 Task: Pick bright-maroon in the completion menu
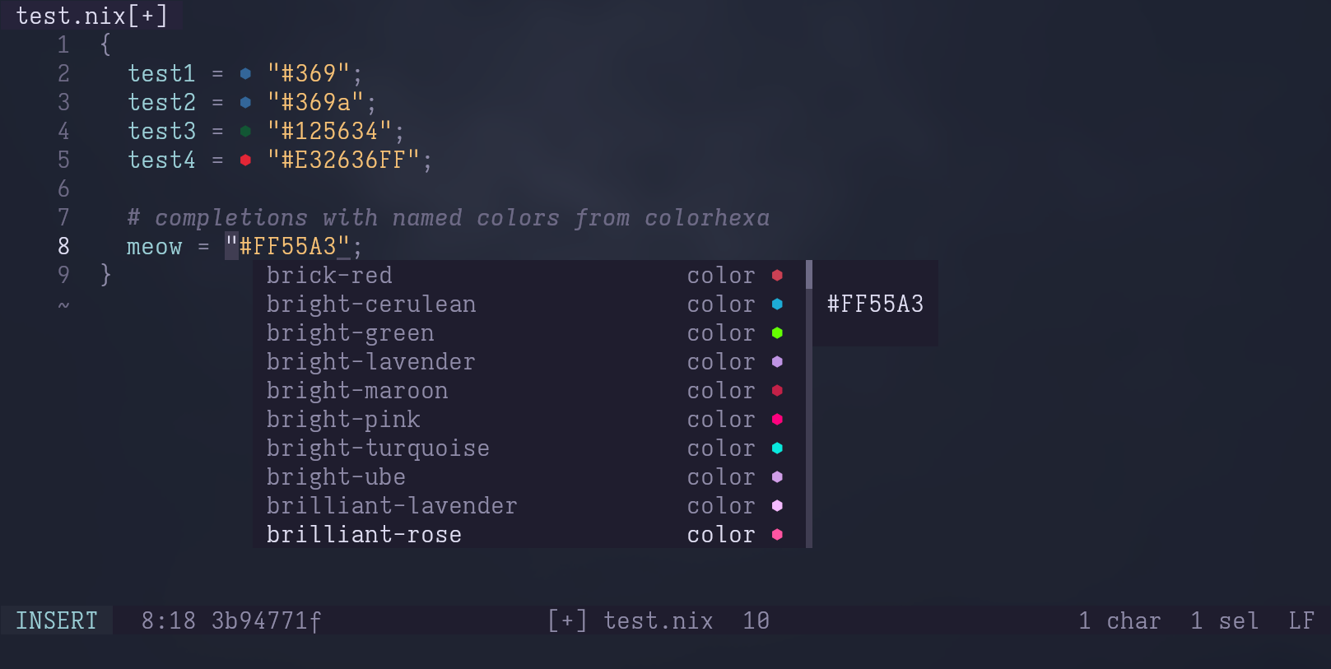529,390
